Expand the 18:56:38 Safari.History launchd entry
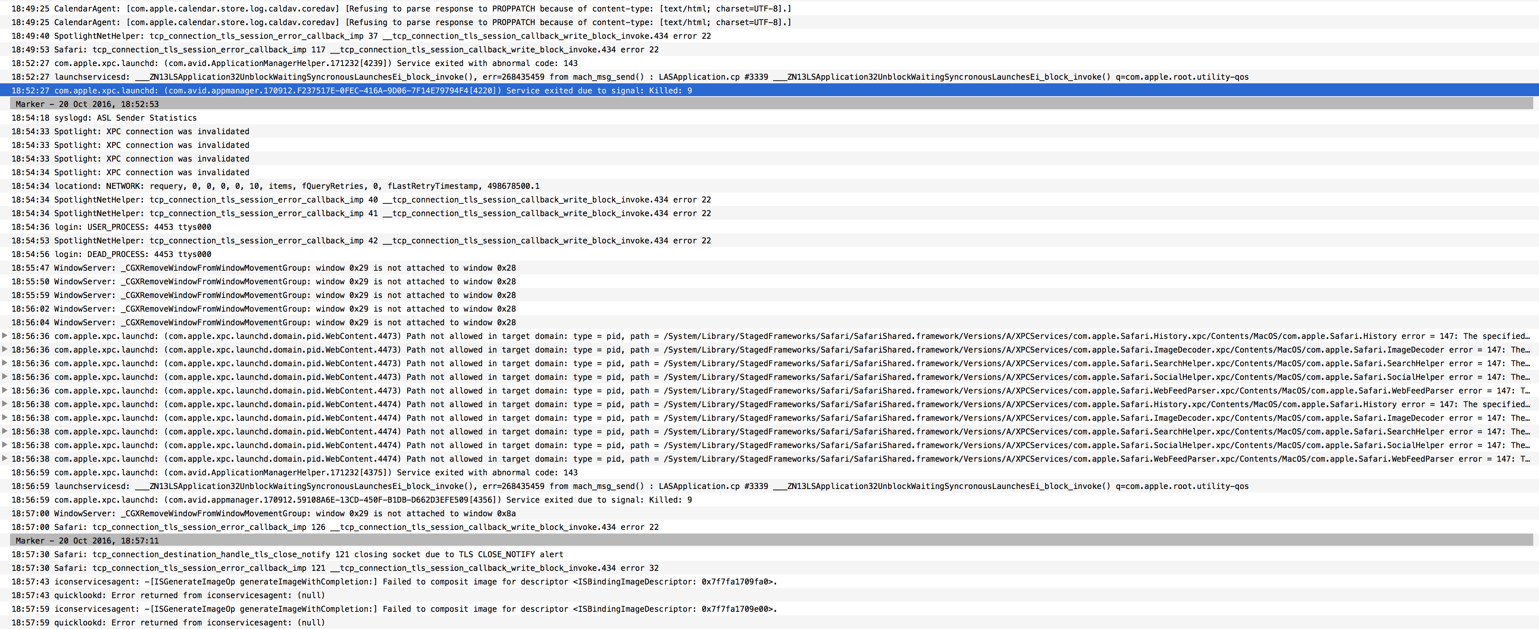This screenshot has width=1539, height=629. pos(5,405)
